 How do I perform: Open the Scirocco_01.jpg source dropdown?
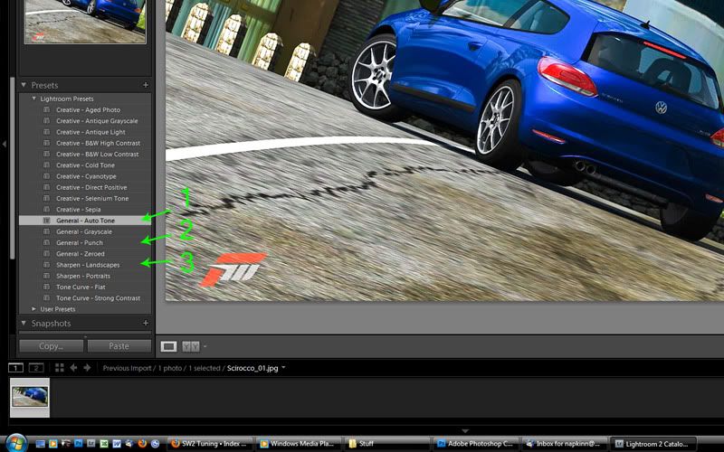[283, 368]
